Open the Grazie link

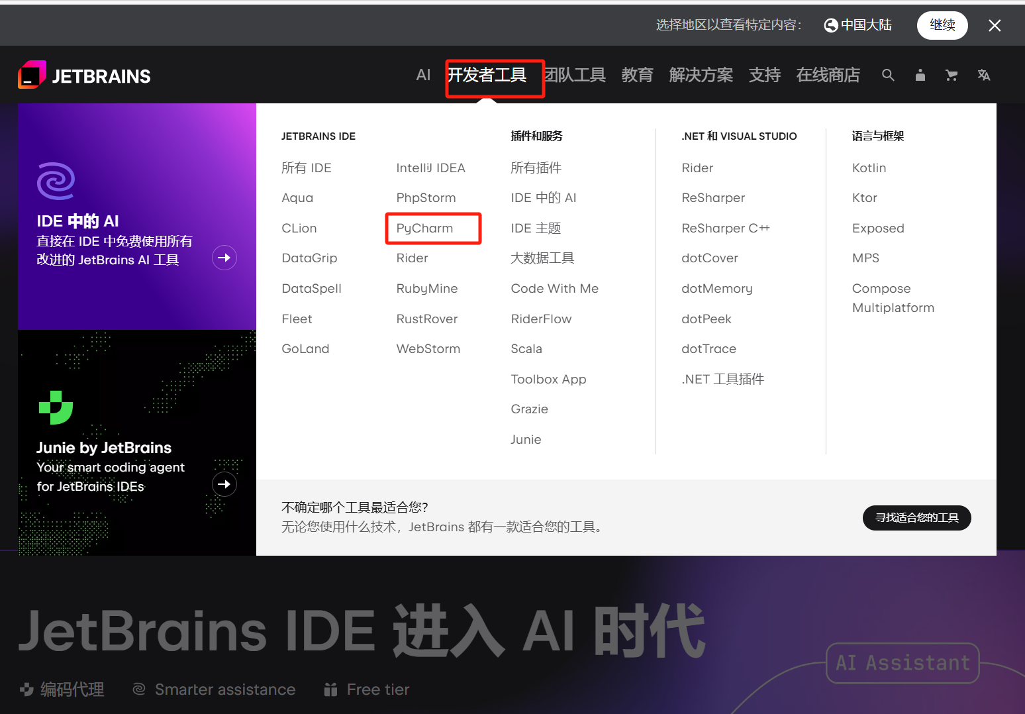529,409
